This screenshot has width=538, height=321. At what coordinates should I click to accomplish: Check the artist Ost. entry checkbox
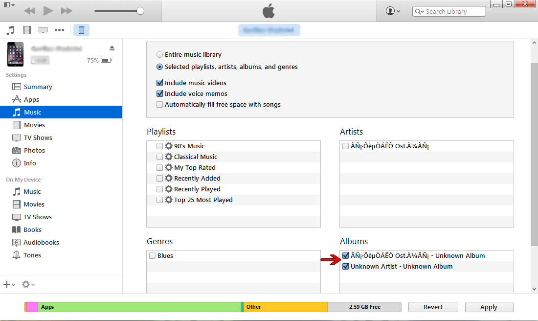(345, 146)
